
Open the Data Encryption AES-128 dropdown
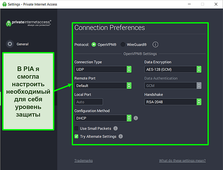click(x=173, y=69)
